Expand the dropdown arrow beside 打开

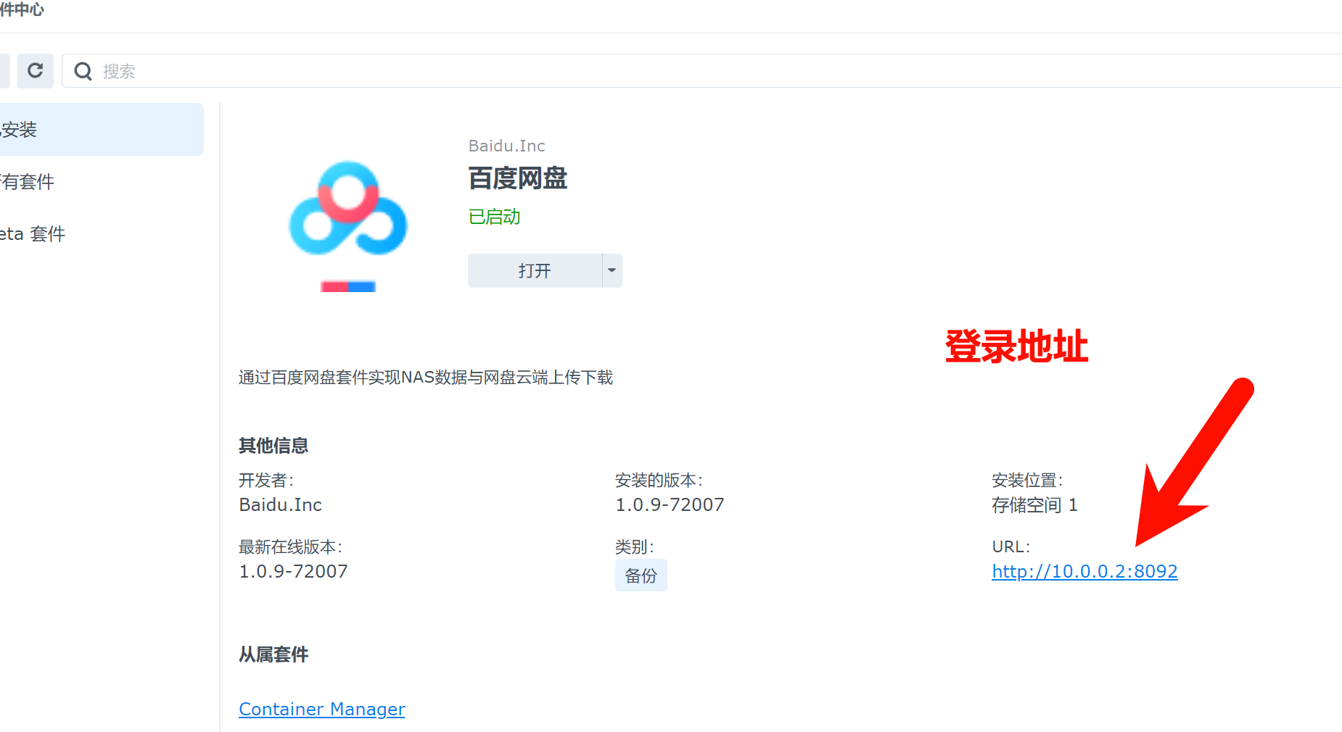pyautogui.click(x=612, y=270)
